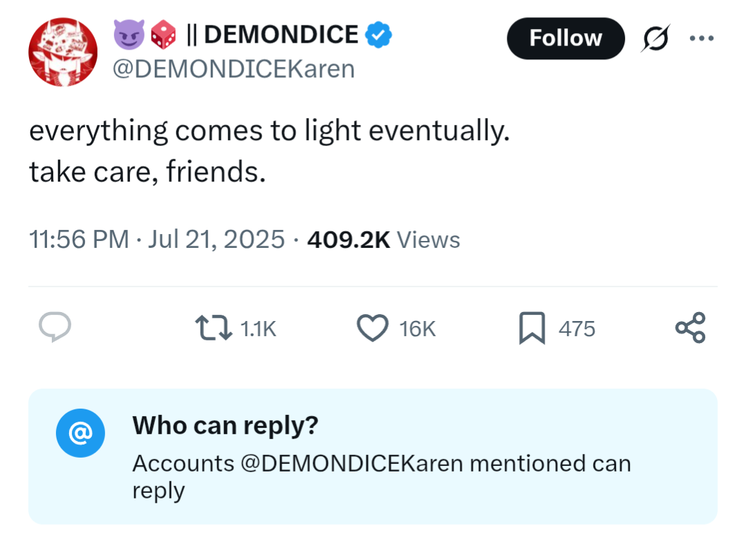Like the post with the heart icon
The image size is (746, 544).
coord(372,328)
